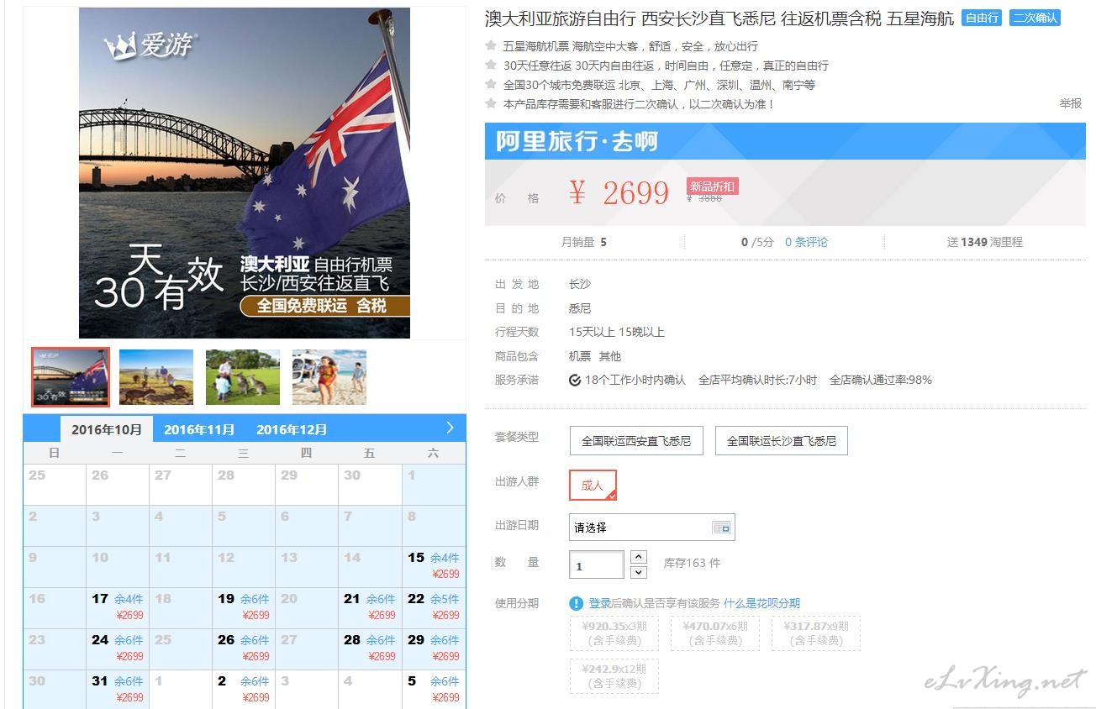Open the 出游日期 请选择 date dropdown

(651, 528)
